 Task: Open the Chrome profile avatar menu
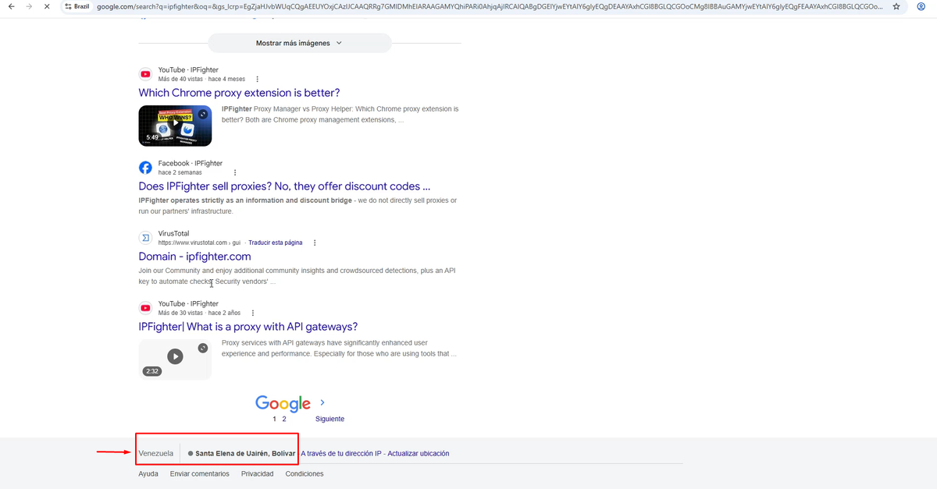(921, 6)
